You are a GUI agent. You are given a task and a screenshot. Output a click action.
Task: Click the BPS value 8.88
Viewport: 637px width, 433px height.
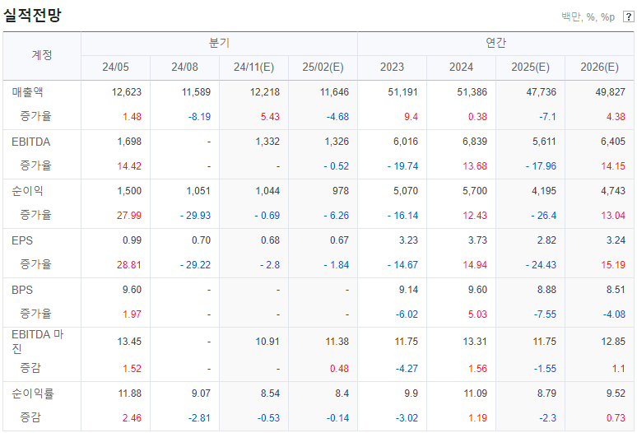click(x=546, y=290)
